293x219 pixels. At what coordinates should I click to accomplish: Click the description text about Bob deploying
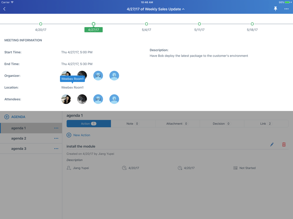pyautogui.click(x=199, y=56)
